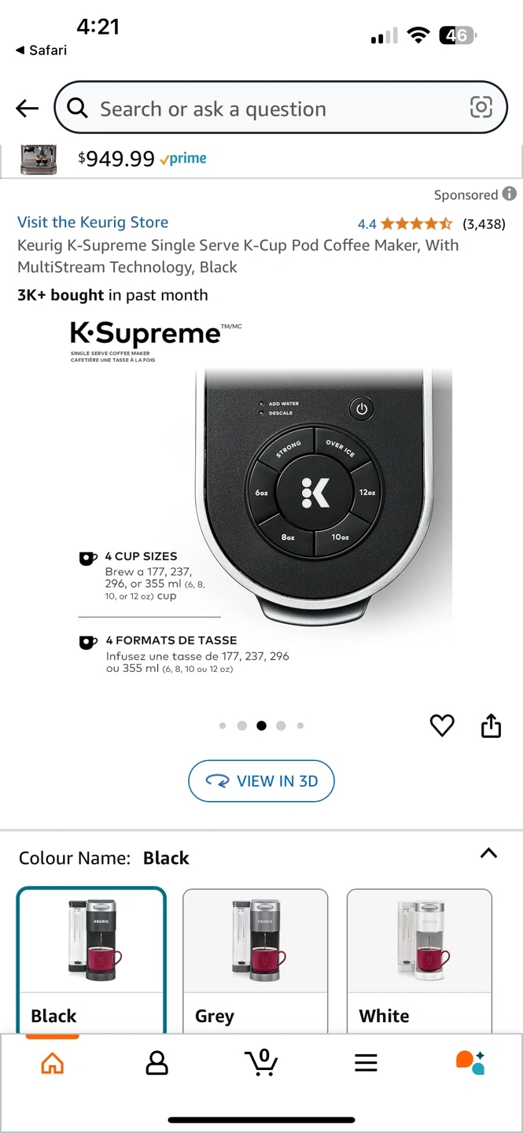Open the Rufus AI assistant icon
This screenshot has width=523, height=1133.
point(470,1062)
